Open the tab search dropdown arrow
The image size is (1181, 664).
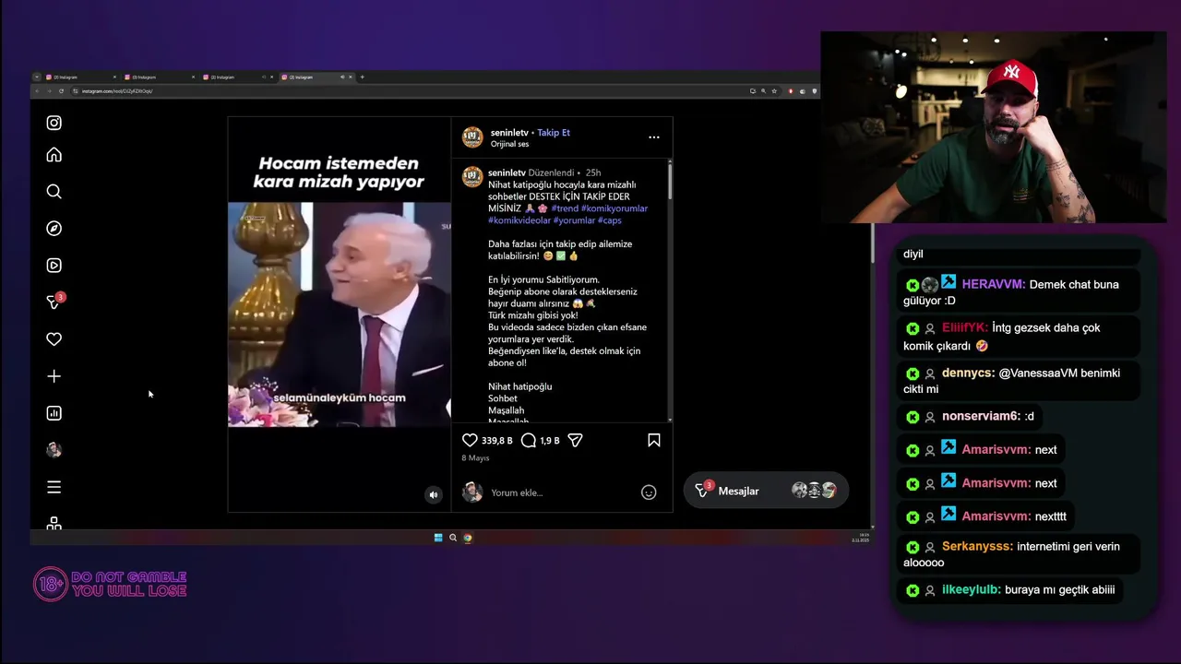pos(36,77)
